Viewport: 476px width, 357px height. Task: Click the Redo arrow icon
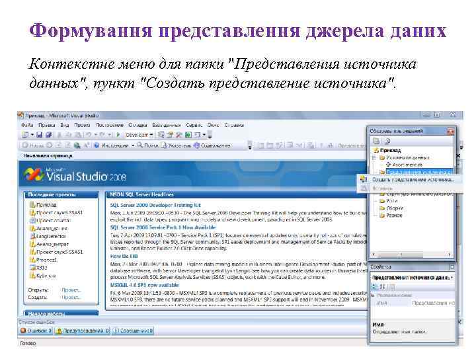pos(102,135)
